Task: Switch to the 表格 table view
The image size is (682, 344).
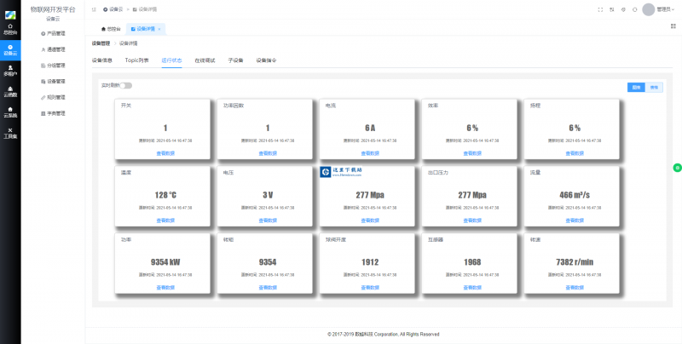Action: (x=654, y=87)
